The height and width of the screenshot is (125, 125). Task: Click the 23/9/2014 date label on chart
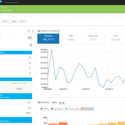tap(63, 89)
